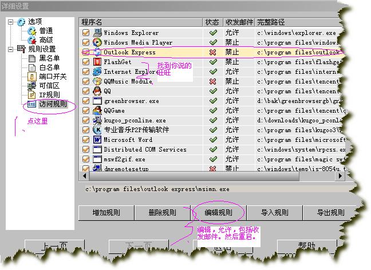371x270 pixels.
Task: Click the 普通 options icon
Action: [x=32, y=31]
